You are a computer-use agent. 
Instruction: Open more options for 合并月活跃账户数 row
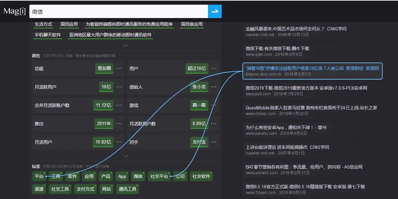[119, 105]
